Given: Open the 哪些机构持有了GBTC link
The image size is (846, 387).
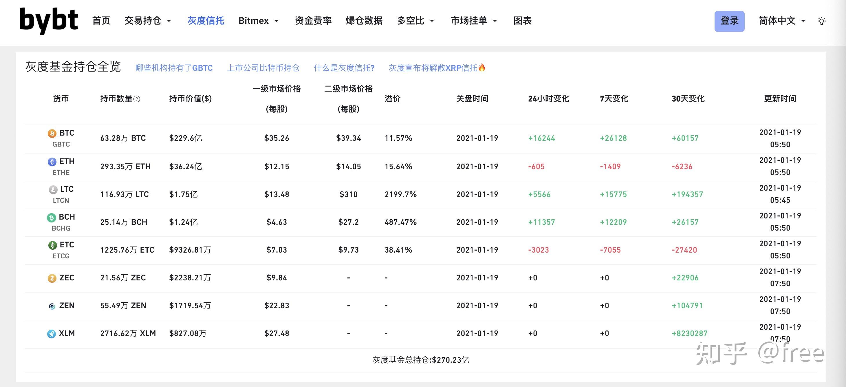Looking at the screenshot, I should pos(174,68).
